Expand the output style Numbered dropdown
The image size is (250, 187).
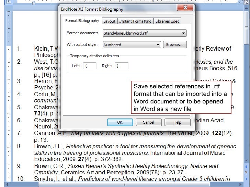click(x=132, y=45)
